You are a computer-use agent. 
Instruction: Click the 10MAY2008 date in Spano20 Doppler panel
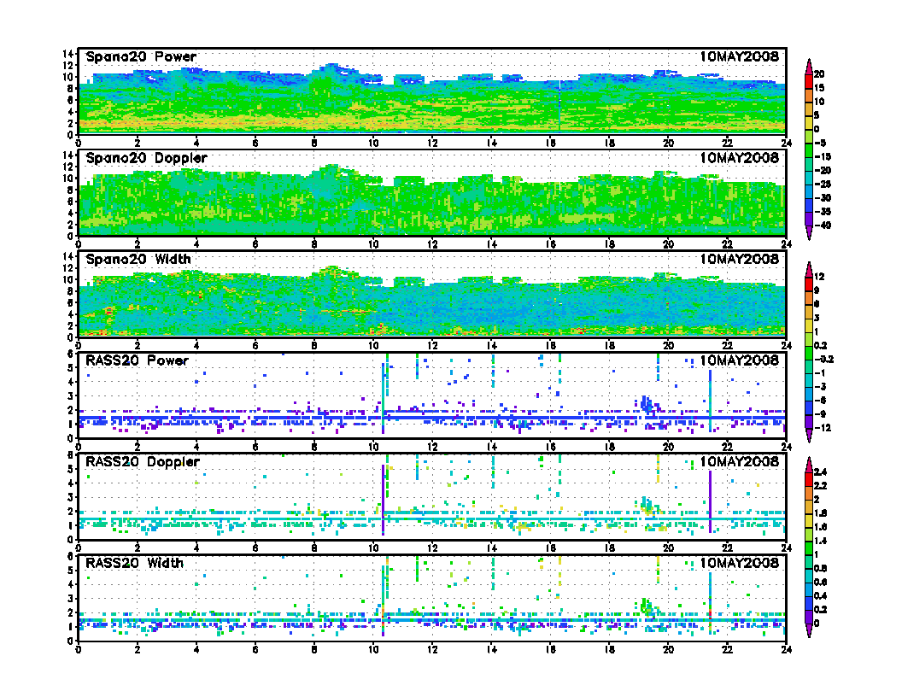tap(739, 158)
